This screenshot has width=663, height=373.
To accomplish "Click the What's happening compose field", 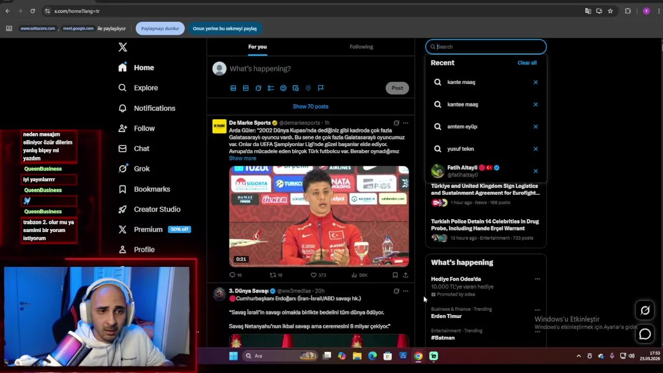I will coord(260,68).
